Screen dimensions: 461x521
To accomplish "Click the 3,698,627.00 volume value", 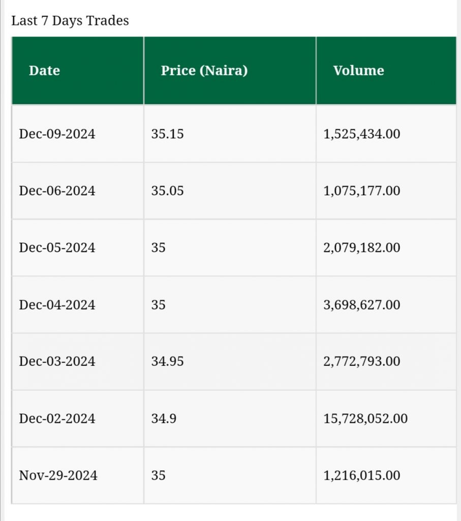I will (361, 305).
